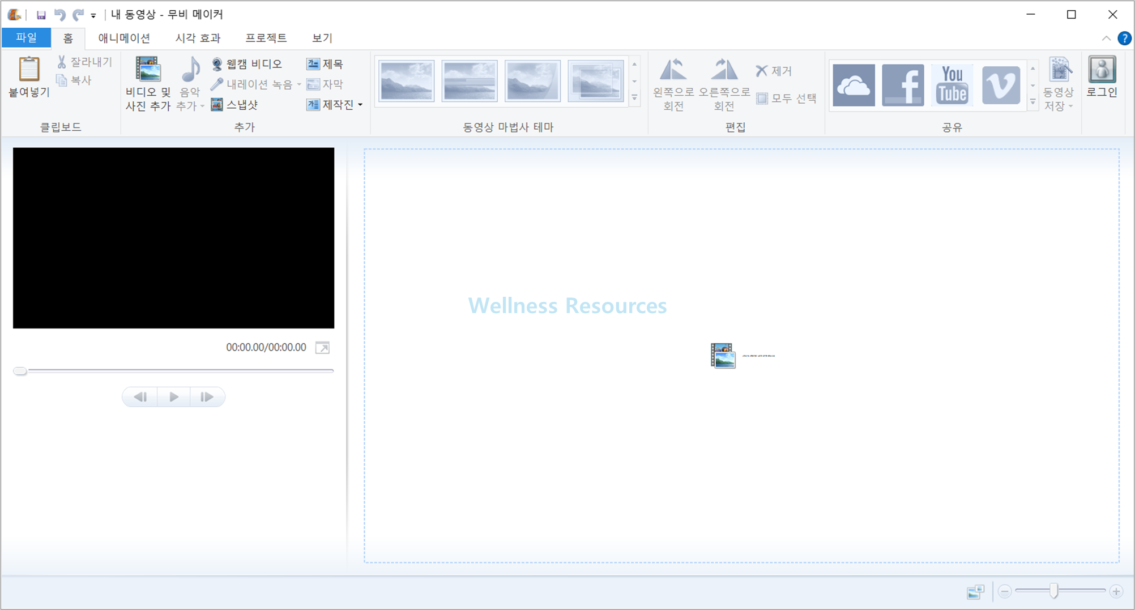This screenshot has height=610, width=1135.
Task: Switch to the Project (프로젝트) tab
Action: click(266, 38)
